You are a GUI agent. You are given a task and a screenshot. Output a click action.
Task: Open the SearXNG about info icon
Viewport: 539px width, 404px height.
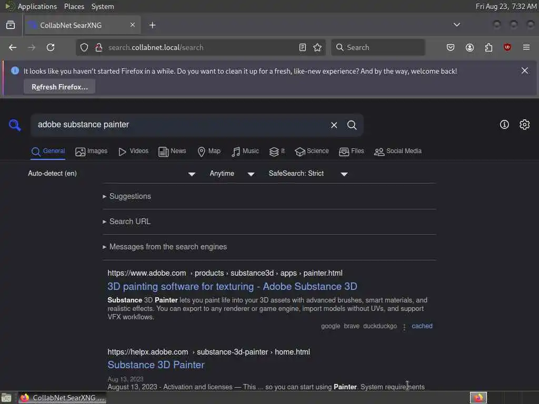click(x=504, y=124)
